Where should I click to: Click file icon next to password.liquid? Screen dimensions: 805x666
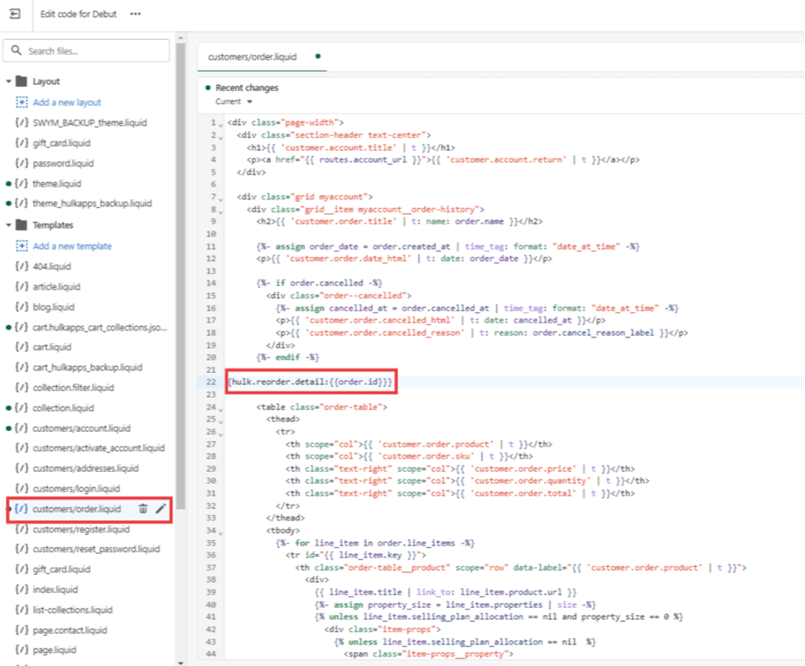tap(22, 163)
